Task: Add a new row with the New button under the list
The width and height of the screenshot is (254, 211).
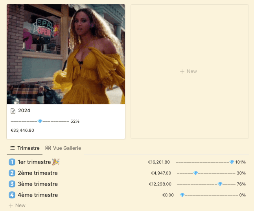Action: (x=17, y=206)
